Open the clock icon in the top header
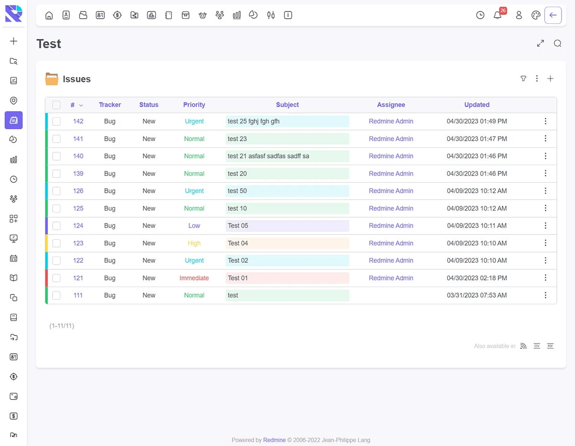 480,15
